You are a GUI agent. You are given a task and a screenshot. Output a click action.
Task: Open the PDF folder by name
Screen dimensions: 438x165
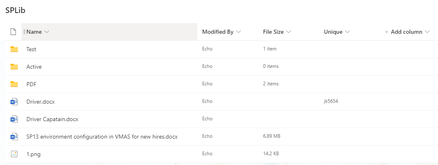pyautogui.click(x=32, y=84)
